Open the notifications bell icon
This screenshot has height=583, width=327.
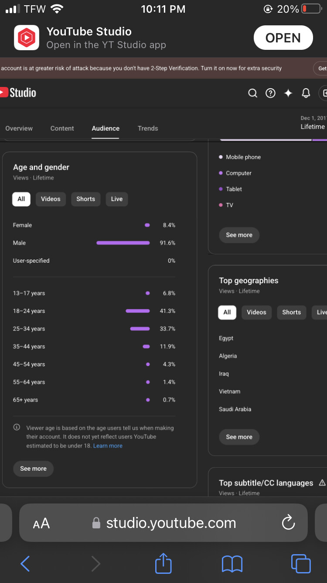tap(306, 93)
